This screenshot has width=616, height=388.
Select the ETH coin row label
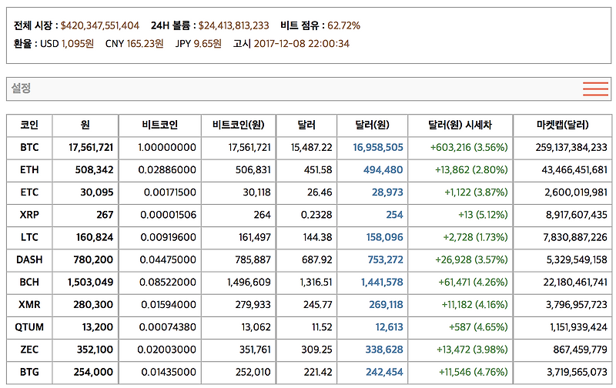[x=29, y=170]
